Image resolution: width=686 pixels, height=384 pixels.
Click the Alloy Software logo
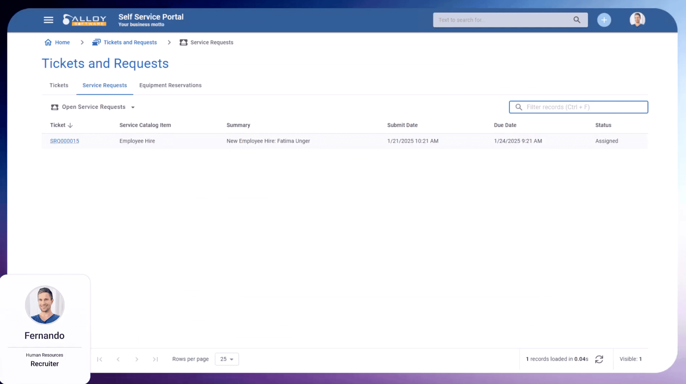(84, 20)
